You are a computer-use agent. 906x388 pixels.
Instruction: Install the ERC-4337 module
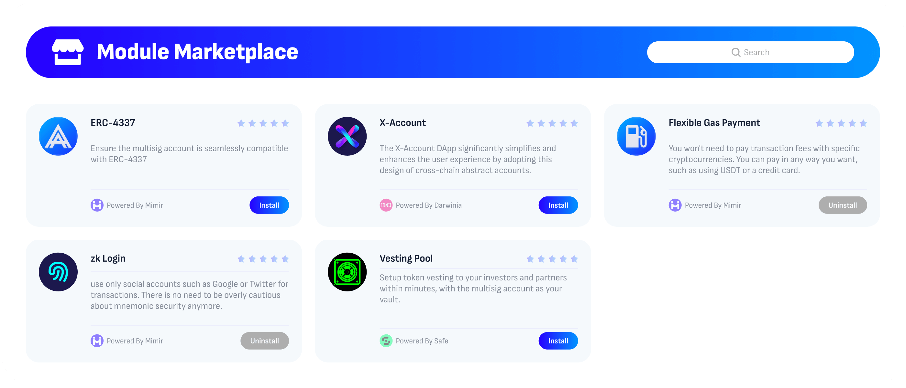click(269, 205)
